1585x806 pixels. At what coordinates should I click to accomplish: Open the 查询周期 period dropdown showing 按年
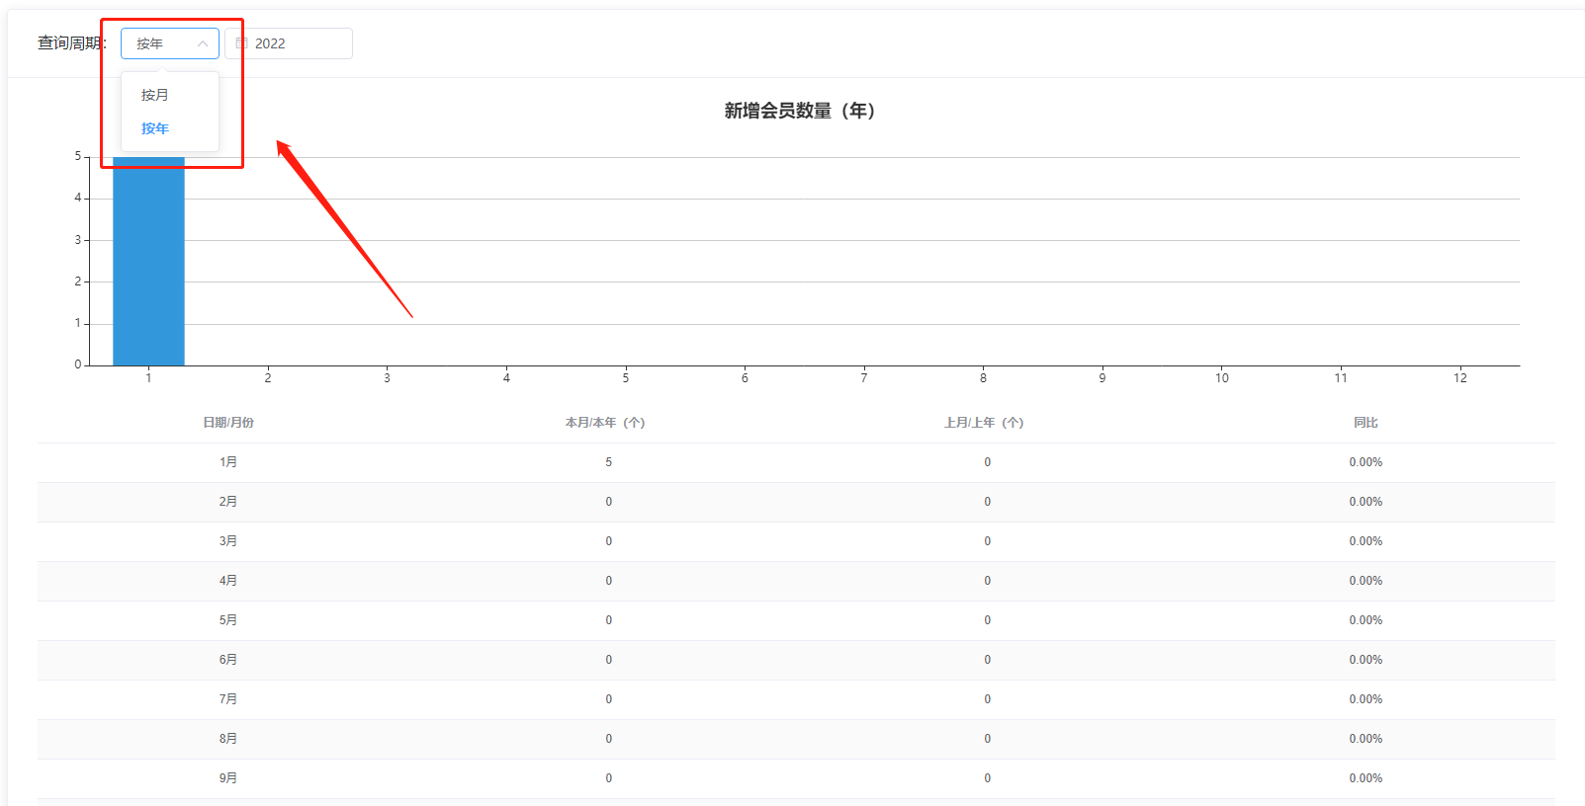point(170,43)
